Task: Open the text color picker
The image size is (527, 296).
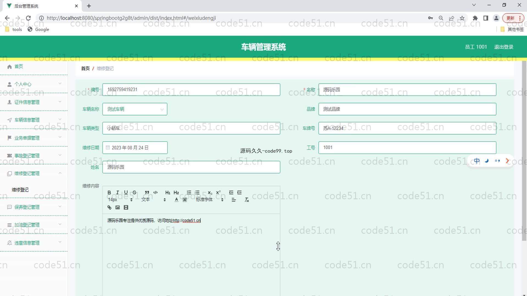Action: pos(176,200)
